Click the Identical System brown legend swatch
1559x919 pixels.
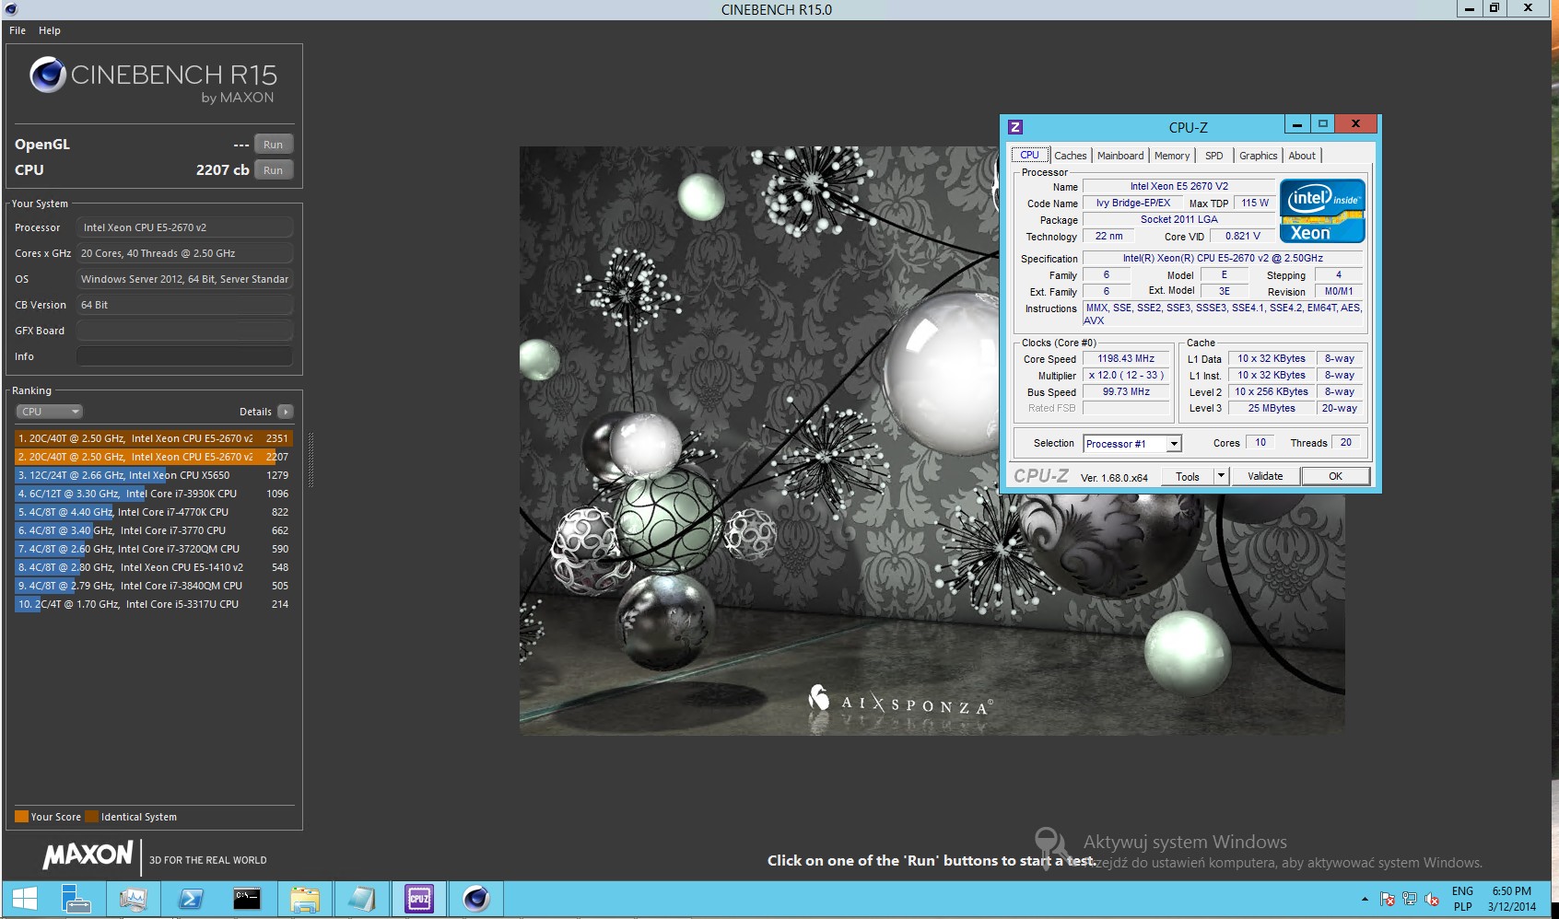tap(91, 817)
